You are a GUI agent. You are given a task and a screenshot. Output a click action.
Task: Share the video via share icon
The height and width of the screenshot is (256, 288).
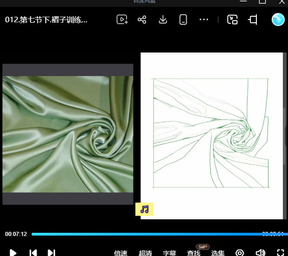tap(142, 20)
